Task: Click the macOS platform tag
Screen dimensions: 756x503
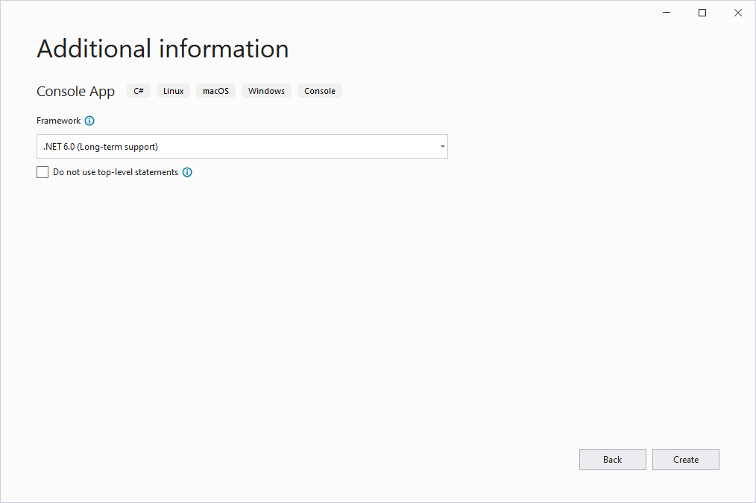Action: [x=215, y=91]
